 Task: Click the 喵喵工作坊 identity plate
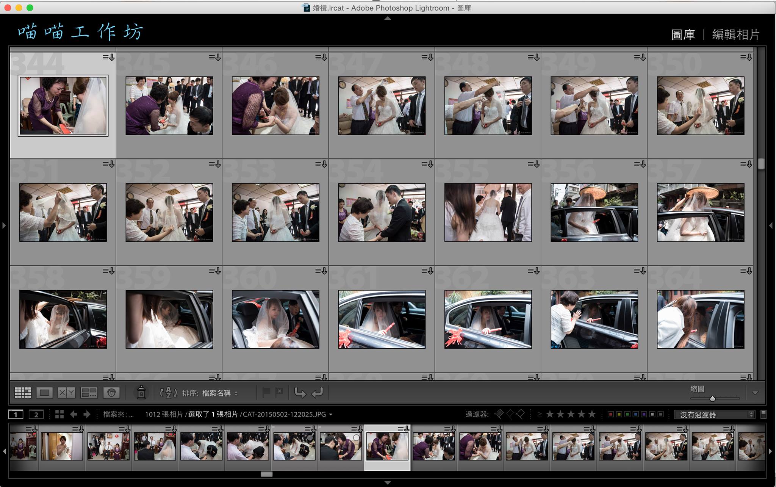click(80, 31)
